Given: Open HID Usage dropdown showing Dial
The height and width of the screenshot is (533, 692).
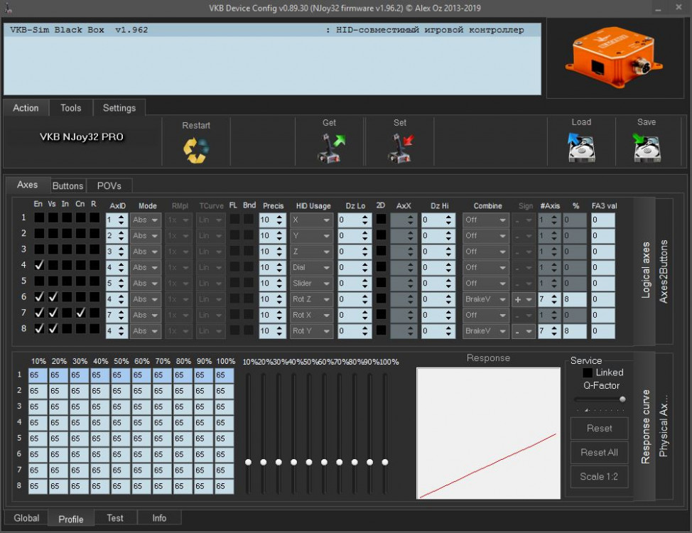Looking at the screenshot, I should 311,267.
